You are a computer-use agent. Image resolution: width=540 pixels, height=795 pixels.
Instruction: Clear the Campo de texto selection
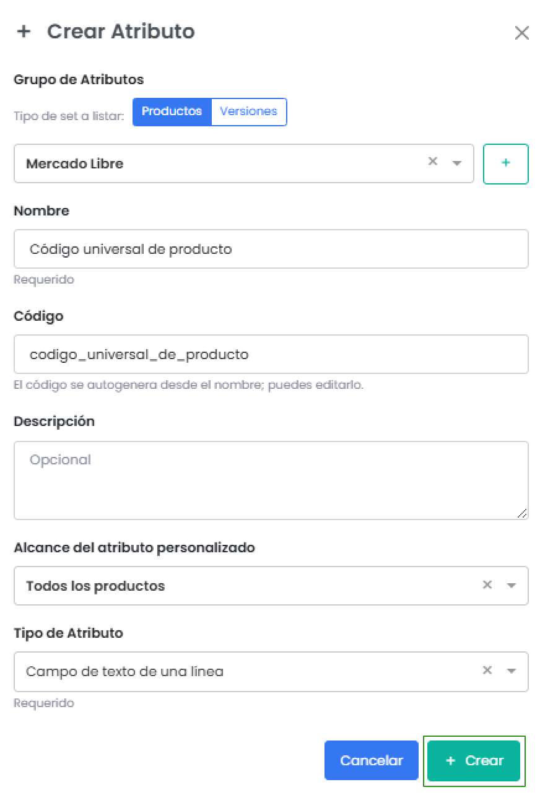point(487,670)
